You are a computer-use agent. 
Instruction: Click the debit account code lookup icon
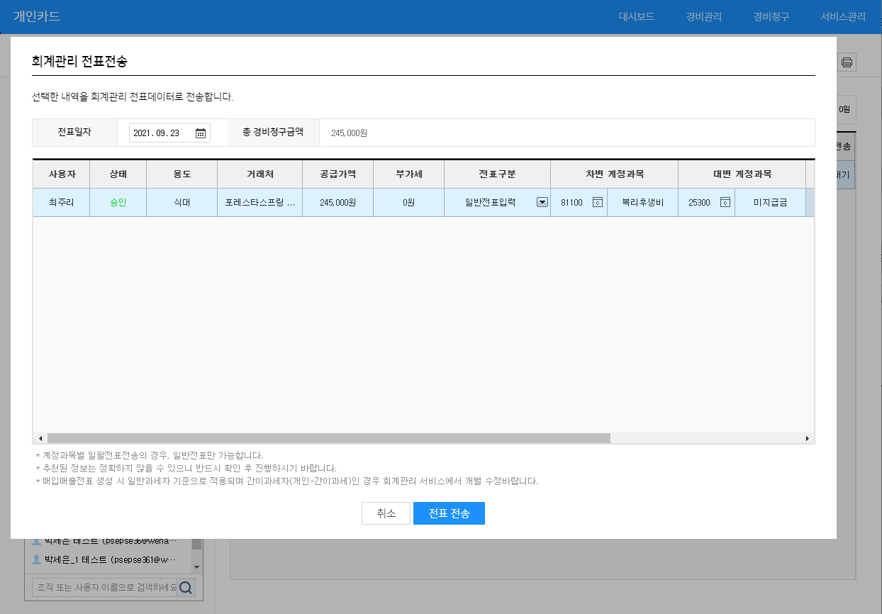click(x=597, y=202)
